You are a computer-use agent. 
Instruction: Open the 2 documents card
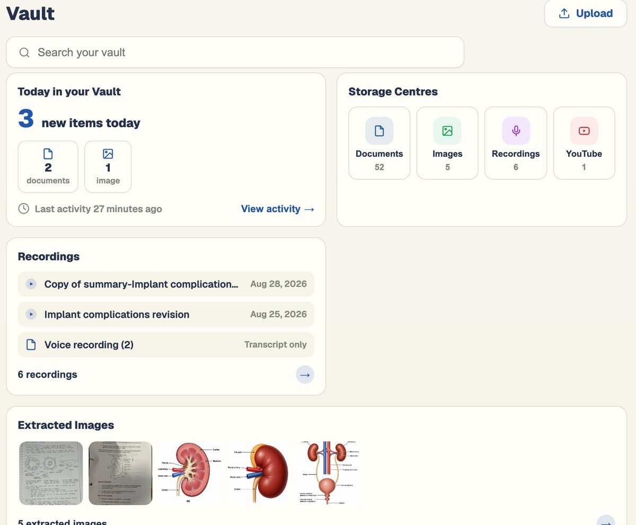(48, 167)
